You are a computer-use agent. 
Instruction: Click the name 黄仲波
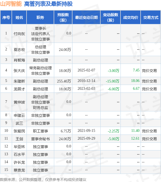(x=19, y=102)
